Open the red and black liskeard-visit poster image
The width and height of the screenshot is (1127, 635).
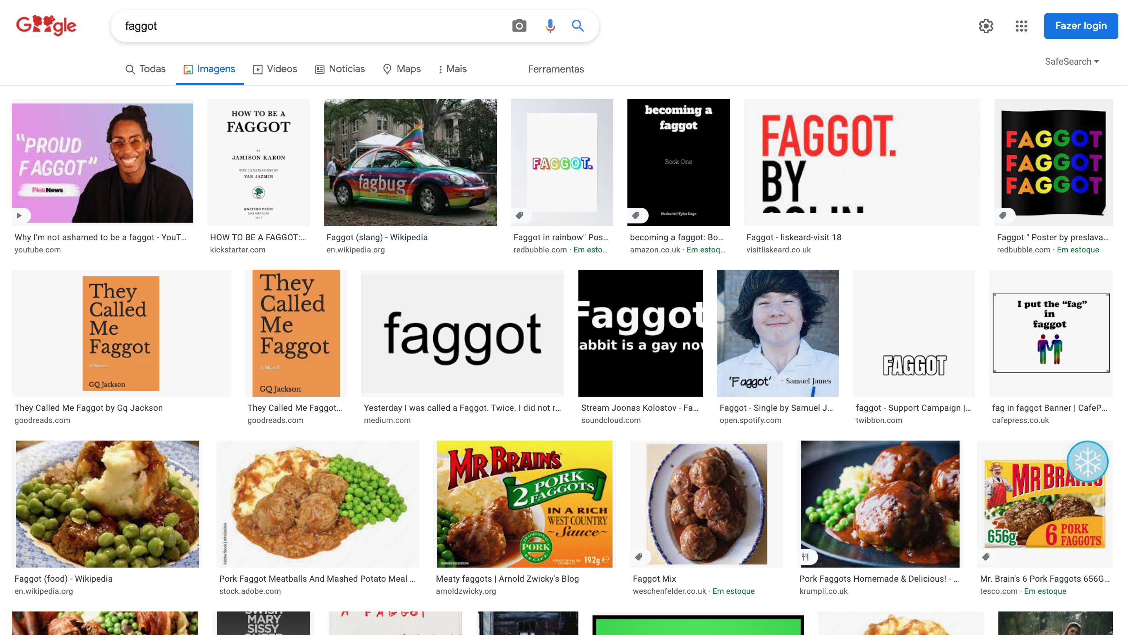(862, 163)
